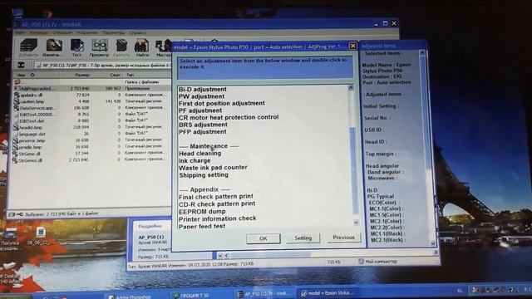Screen dimensions: 532x299
Task: Switch to model = Epson Stylus taskbar button
Action: (x=328, y=293)
